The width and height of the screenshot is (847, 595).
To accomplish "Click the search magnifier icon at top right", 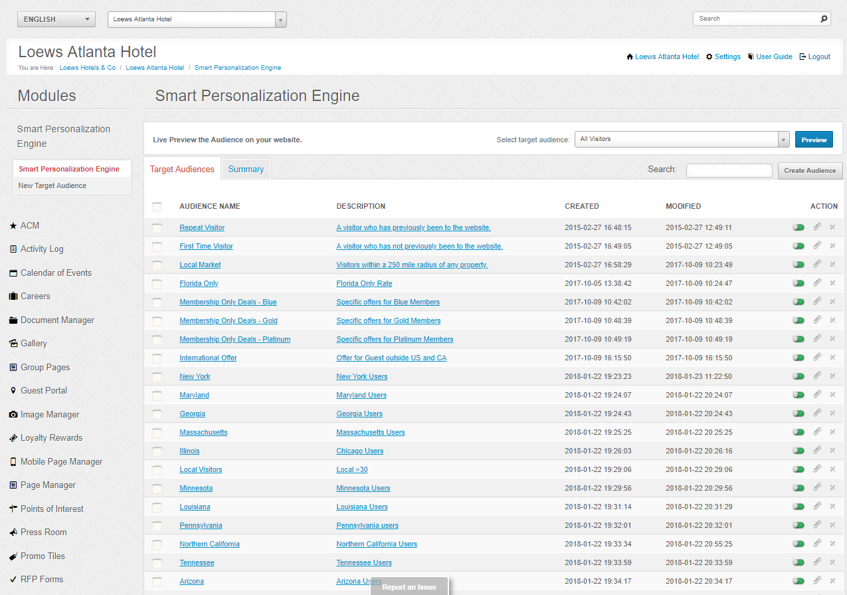I will pyautogui.click(x=824, y=19).
